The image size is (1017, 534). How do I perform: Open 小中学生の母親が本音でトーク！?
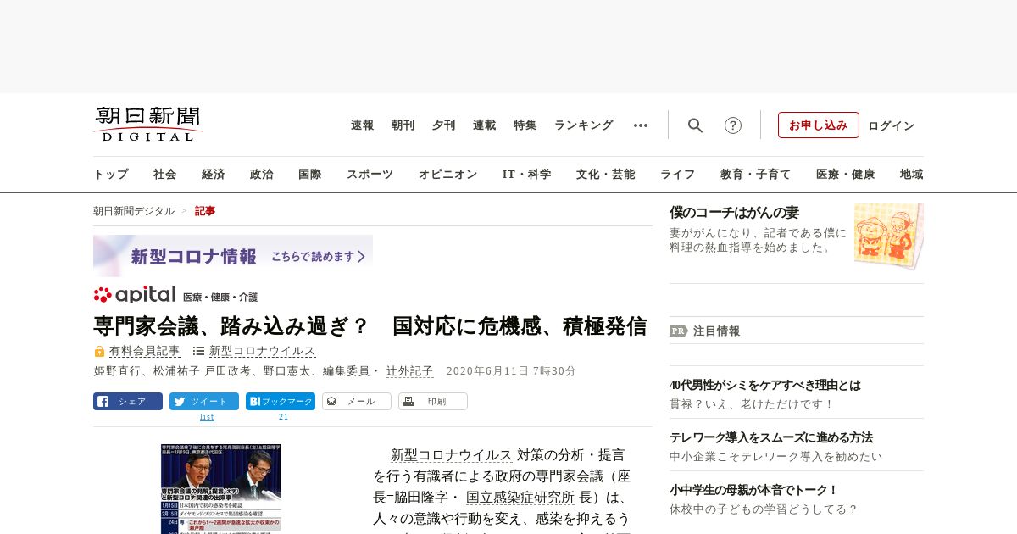[753, 490]
